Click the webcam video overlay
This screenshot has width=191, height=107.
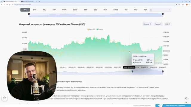click(32, 75)
